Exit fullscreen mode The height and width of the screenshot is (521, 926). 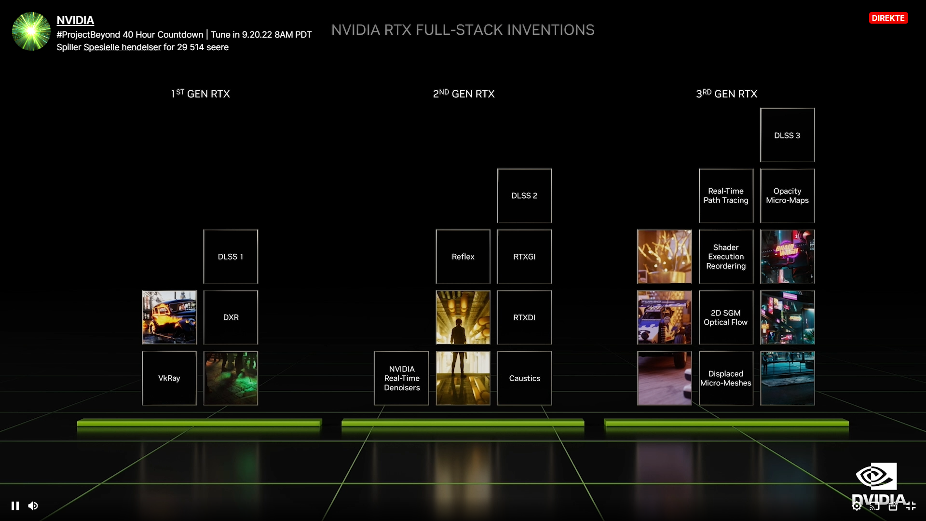click(911, 506)
